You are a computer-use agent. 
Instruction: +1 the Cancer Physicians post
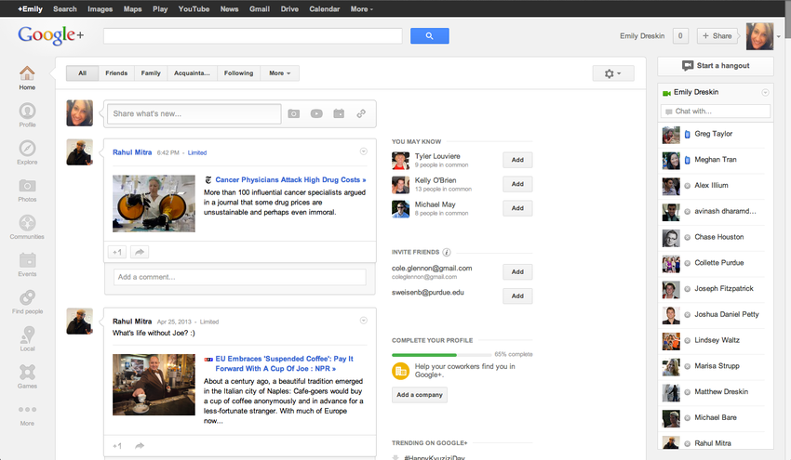point(117,252)
